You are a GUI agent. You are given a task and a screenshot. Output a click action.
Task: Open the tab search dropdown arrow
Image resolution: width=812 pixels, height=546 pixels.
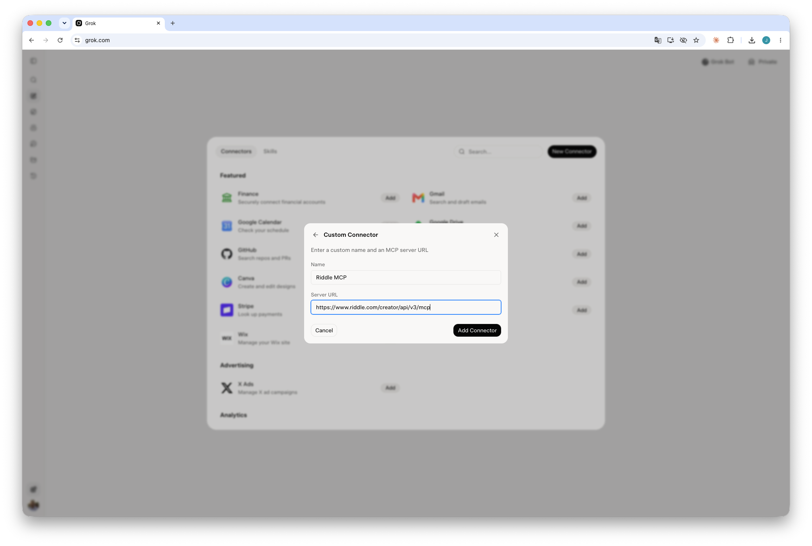[64, 23]
